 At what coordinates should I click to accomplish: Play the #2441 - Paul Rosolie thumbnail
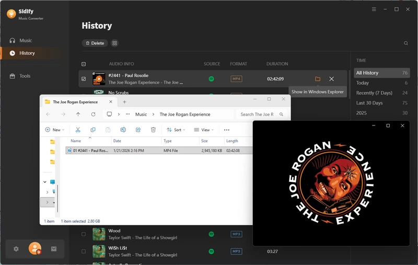coord(99,79)
